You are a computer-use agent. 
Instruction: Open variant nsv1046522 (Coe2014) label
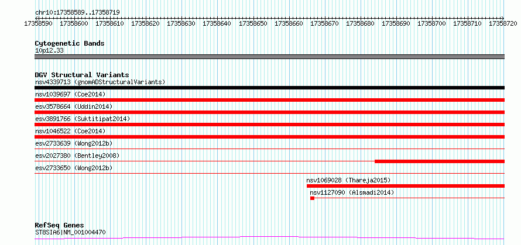[70, 131]
